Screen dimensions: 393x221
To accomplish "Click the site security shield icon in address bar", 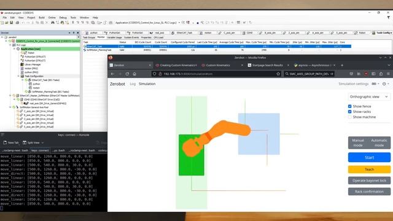I will tap(154, 74).
